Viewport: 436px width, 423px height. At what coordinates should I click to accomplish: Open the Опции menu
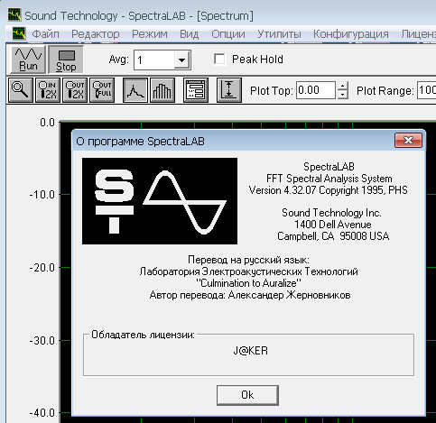click(x=228, y=34)
